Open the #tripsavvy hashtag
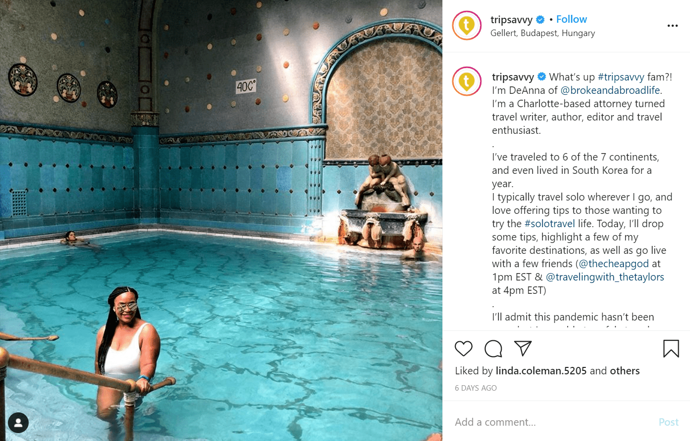690x441 pixels. click(x=621, y=77)
